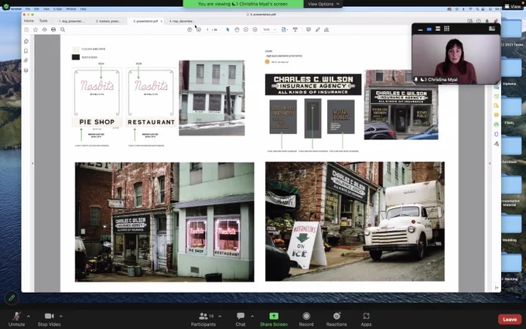Open the Bookmarks panel in the left sidebar
This screenshot has height=329, width=526.
coord(26,51)
